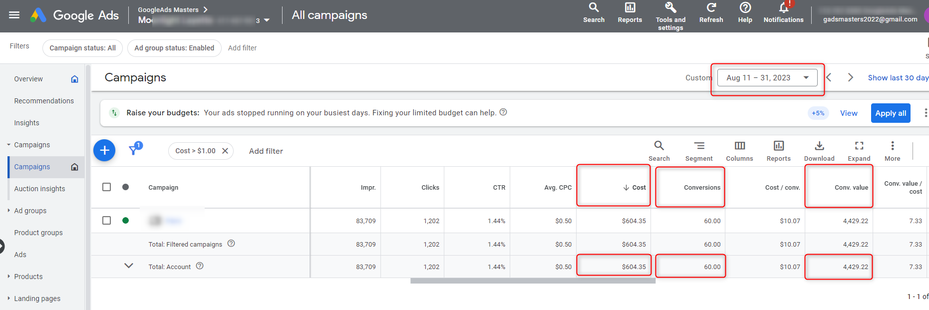This screenshot has height=310, width=929.
Task: Remove the Cost > $1.00 filter
Action: [x=225, y=151]
